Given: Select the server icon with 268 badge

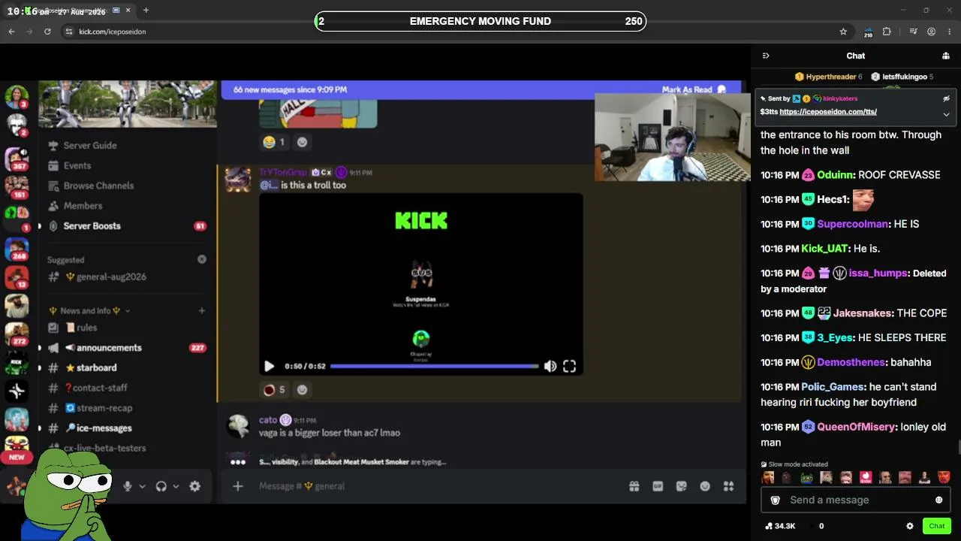Looking at the screenshot, I should click(17, 249).
